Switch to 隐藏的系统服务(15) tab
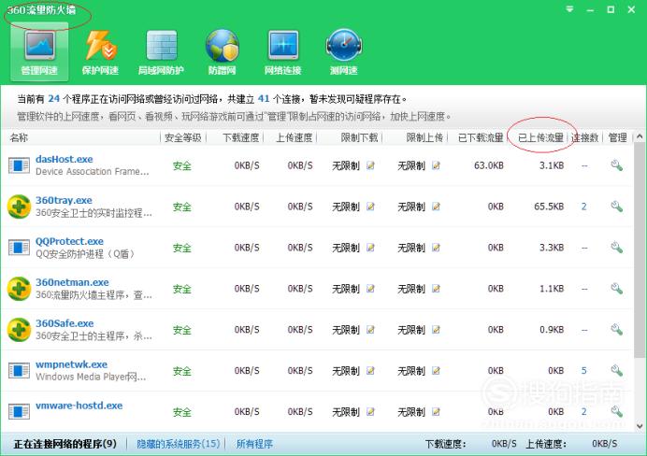Screen dimensions: 647x456 [179, 444]
